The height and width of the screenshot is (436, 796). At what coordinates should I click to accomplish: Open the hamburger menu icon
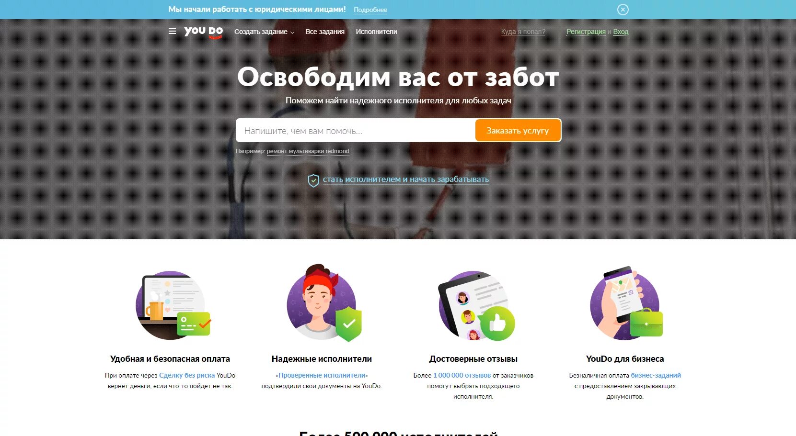click(172, 32)
